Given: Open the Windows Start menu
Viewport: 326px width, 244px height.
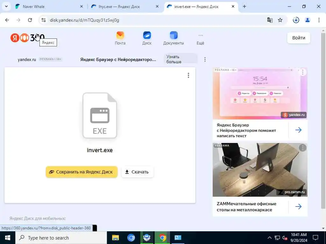Looking at the screenshot, I should click(x=8, y=238).
